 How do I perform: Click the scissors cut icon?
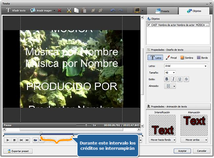click(69, 11)
